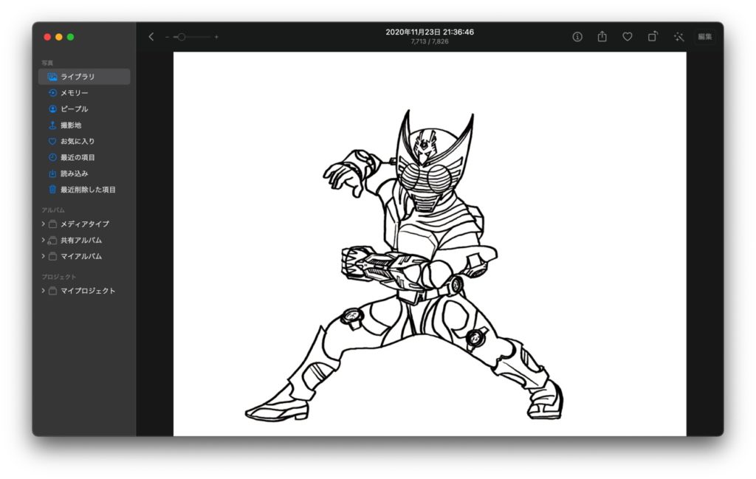Click the photo counter 7,713 / 7,826
This screenshot has height=479, width=756.
click(430, 41)
